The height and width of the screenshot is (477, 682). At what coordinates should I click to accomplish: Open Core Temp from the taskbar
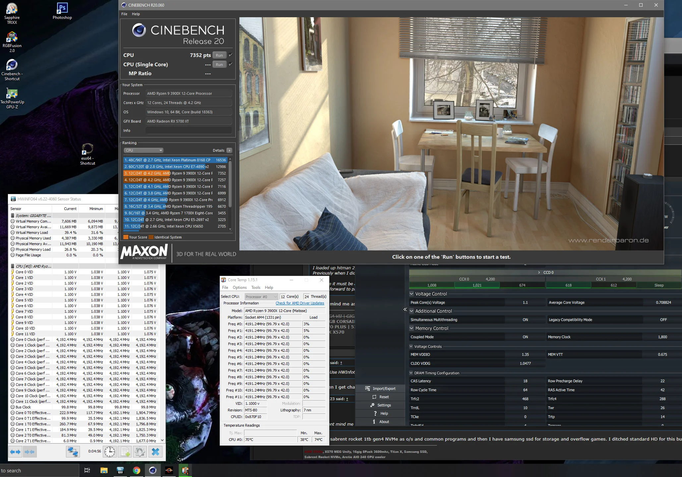(185, 470)
